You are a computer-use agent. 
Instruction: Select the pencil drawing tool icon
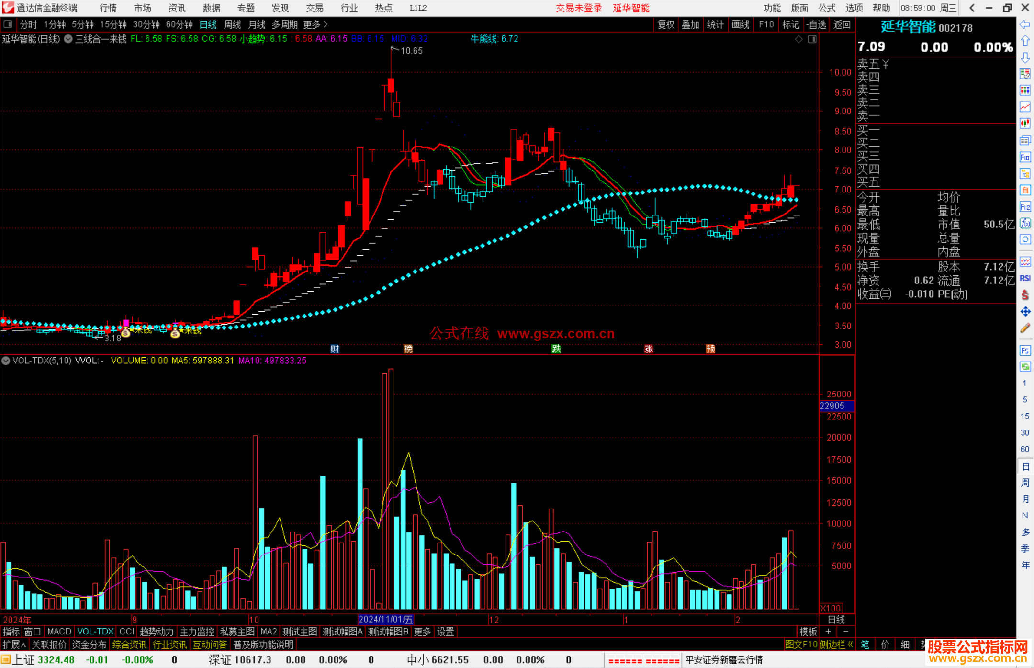point(1025,328)
